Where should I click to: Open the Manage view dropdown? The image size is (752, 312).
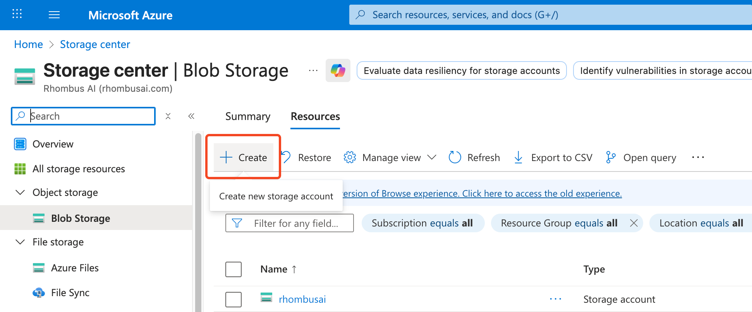(390, 158)
